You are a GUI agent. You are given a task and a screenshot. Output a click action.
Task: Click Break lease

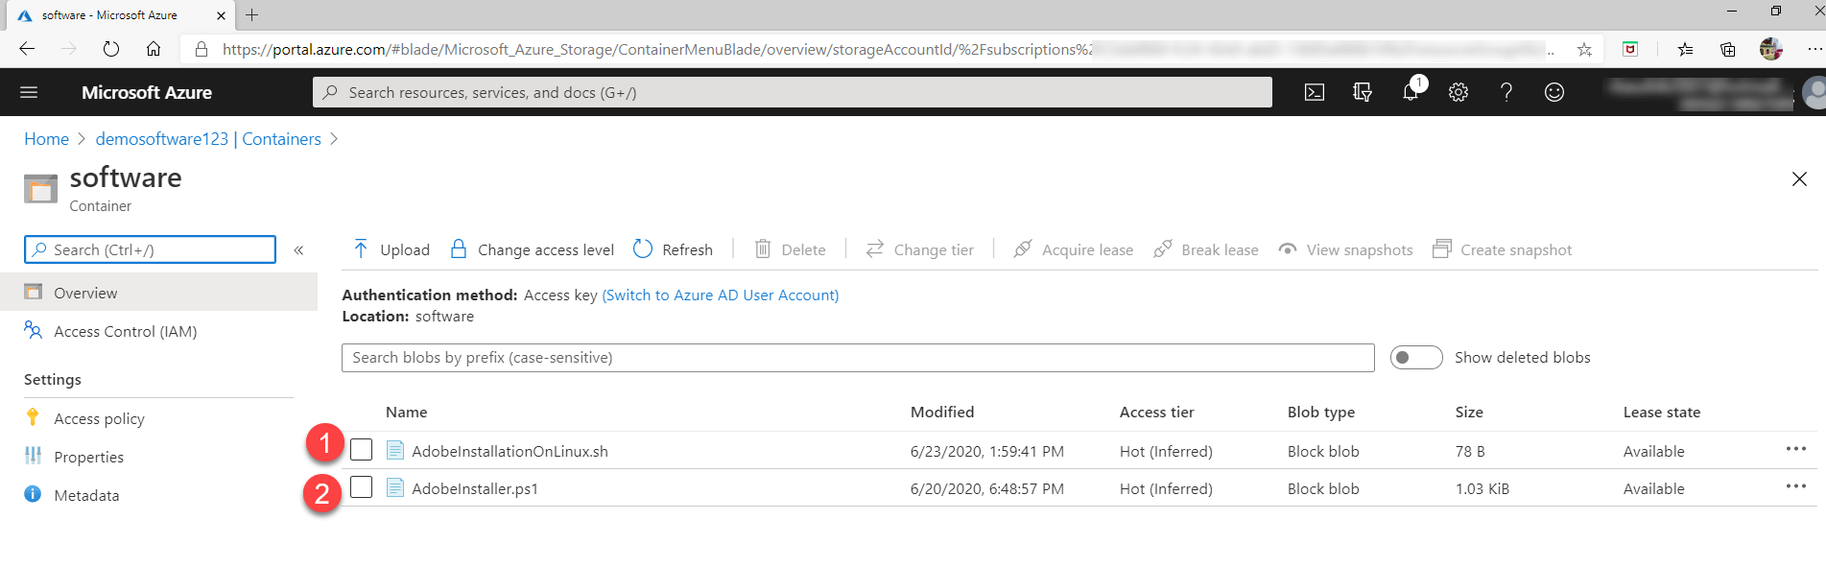1206,249
